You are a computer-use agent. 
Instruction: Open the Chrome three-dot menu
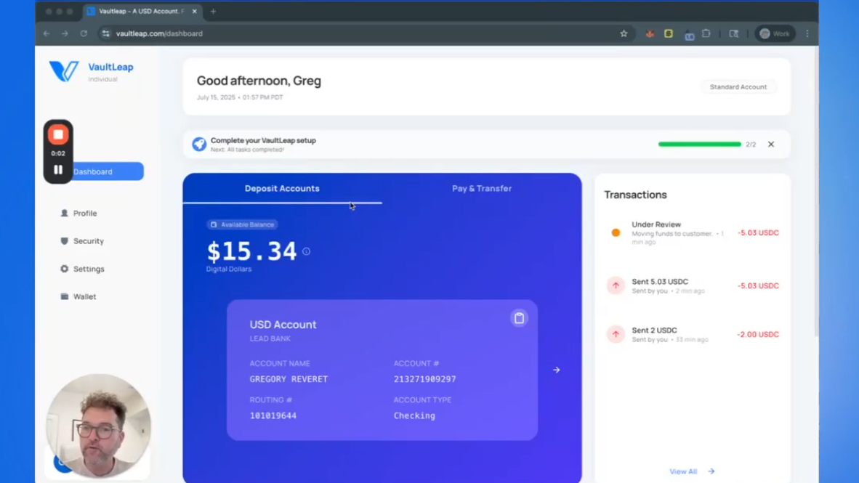[807, 33]
